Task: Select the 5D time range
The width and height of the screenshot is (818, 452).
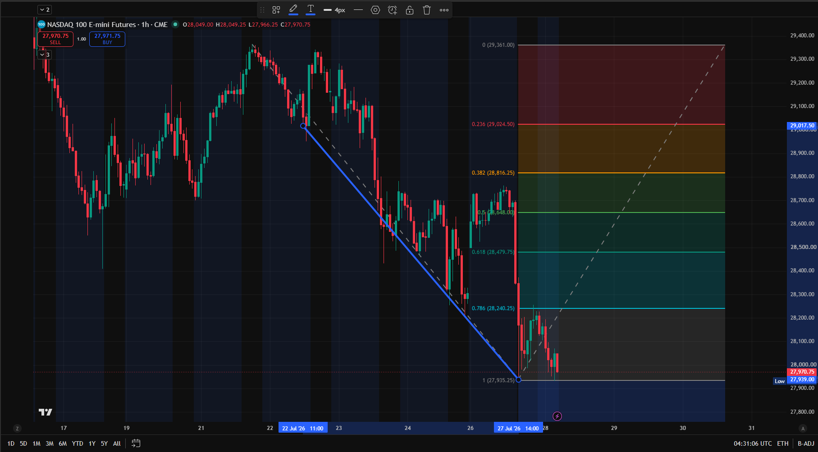Action: click(23, 443)
